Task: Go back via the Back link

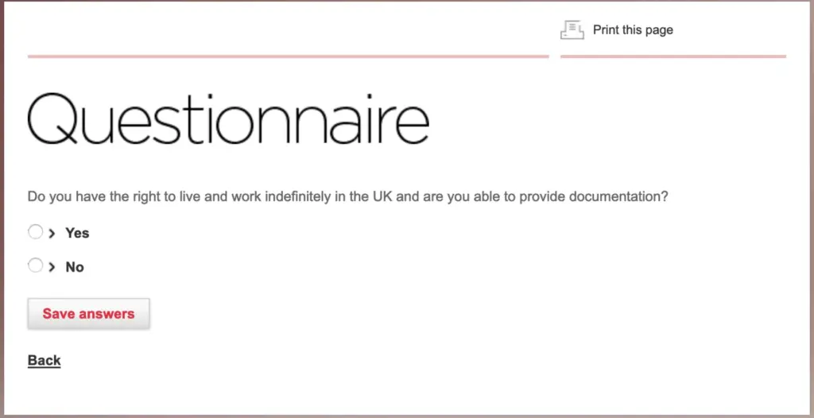Action: (45, 360)
